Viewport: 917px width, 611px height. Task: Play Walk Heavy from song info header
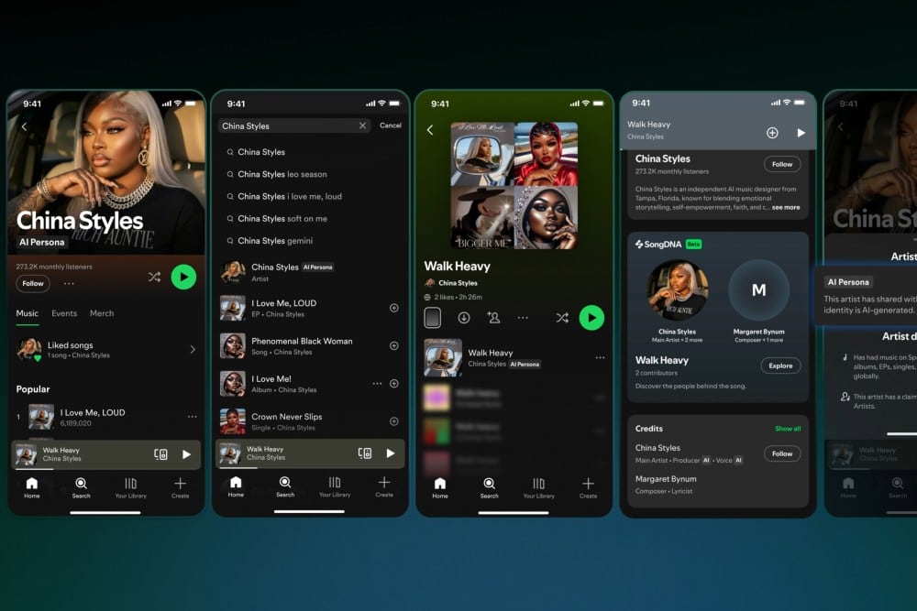click(x=801, y=133)
